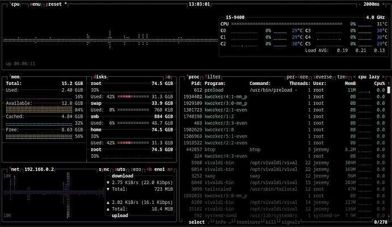Select the kworker/3:0-mm_p process row
This screenshot has width=392, height=227.
(284, 103)
